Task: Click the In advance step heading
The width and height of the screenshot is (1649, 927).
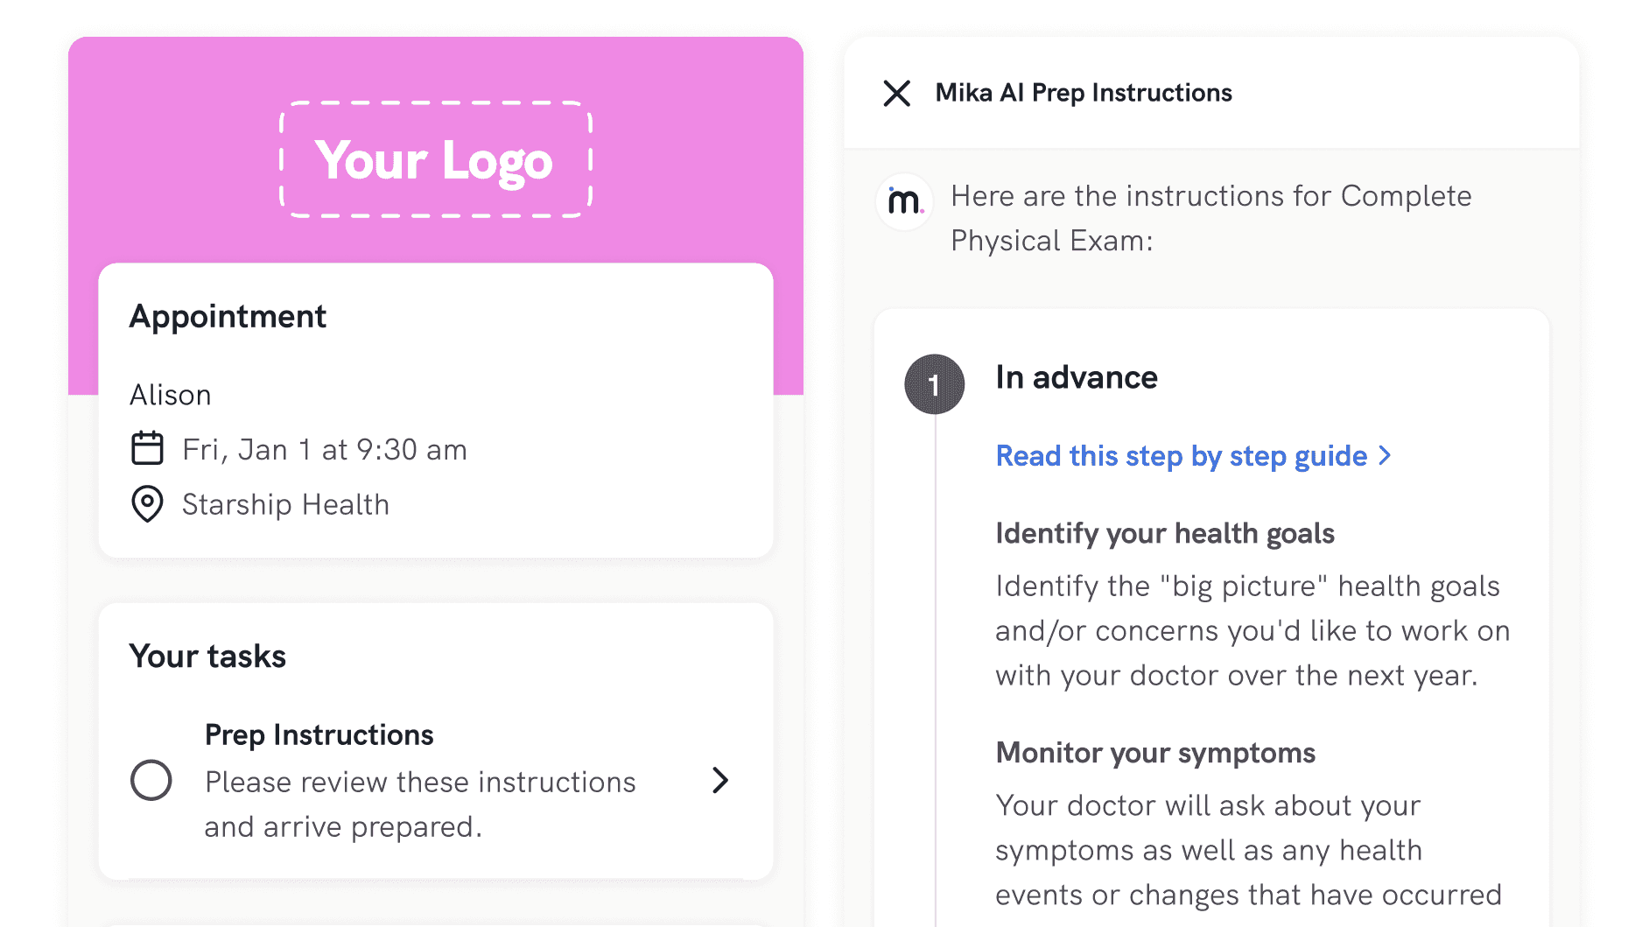Action: coord(1076,377)
